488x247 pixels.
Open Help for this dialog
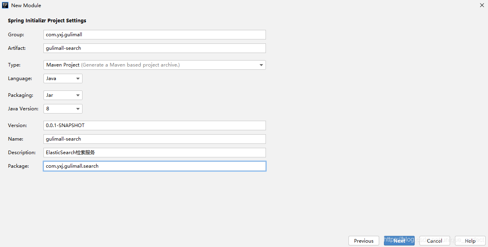[x=470, y=241]
